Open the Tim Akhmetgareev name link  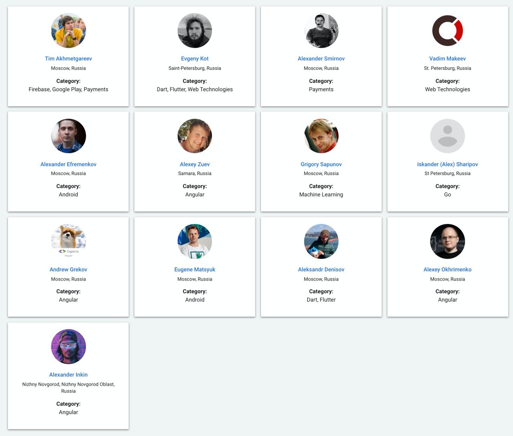[69, 59]
